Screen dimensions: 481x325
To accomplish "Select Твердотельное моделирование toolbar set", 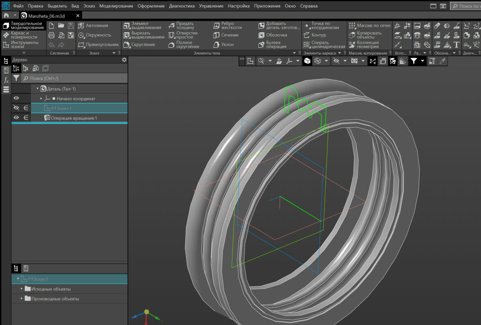I will coord(24,26).
